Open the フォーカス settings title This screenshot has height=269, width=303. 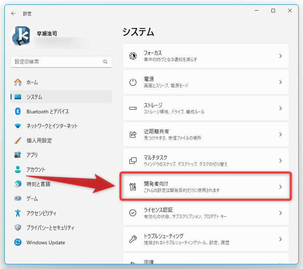click(x=153, y=53)
